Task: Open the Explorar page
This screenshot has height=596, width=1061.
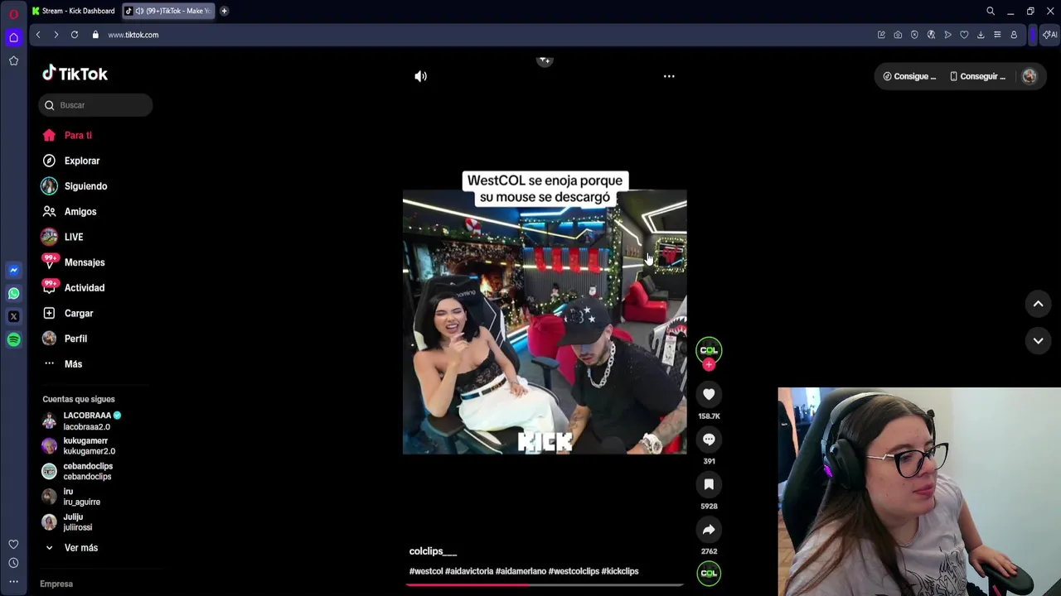Action: [x=82, y=161]
